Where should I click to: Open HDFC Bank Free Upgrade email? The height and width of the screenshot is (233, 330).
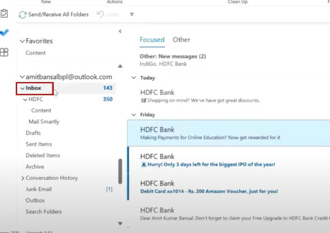point(228,214)
